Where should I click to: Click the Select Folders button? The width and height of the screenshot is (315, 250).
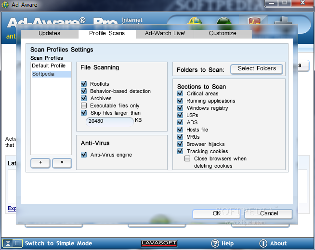[257, 69]
